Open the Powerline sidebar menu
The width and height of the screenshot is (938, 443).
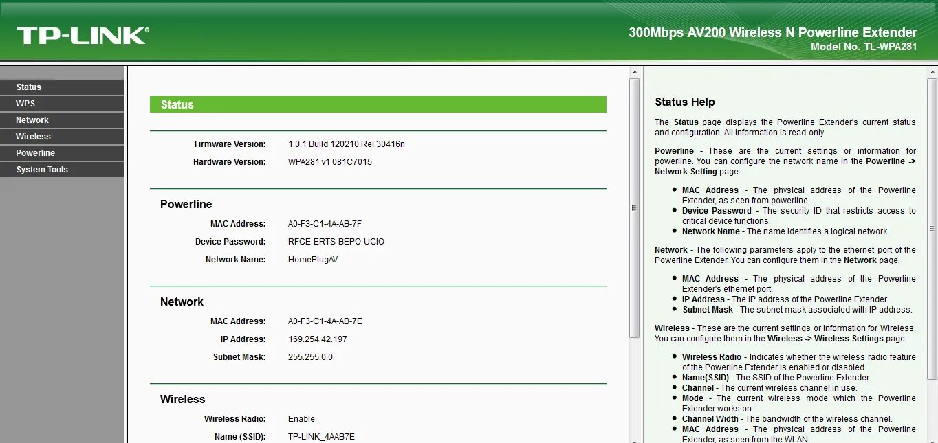[x=62, y=153]
